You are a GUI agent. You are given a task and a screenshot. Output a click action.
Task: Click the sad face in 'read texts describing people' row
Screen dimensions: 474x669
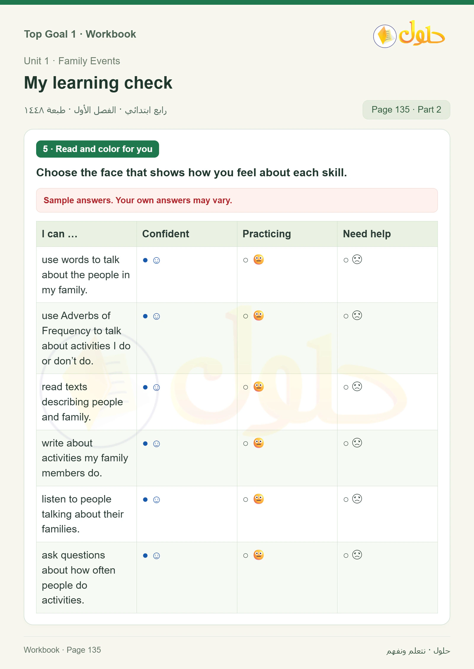pos(357,387)
